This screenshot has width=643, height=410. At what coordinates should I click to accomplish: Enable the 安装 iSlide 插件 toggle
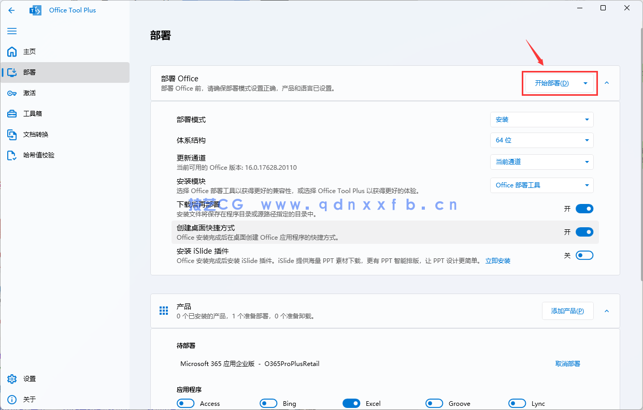coord(584,255)
